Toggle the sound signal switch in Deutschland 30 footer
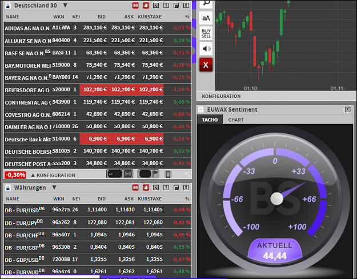Image resolution: width=357 pixels, height=279 pixels. click(120, 174)
